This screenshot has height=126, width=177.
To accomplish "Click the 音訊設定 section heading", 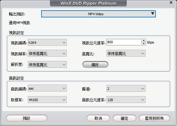I will (16, 78).
